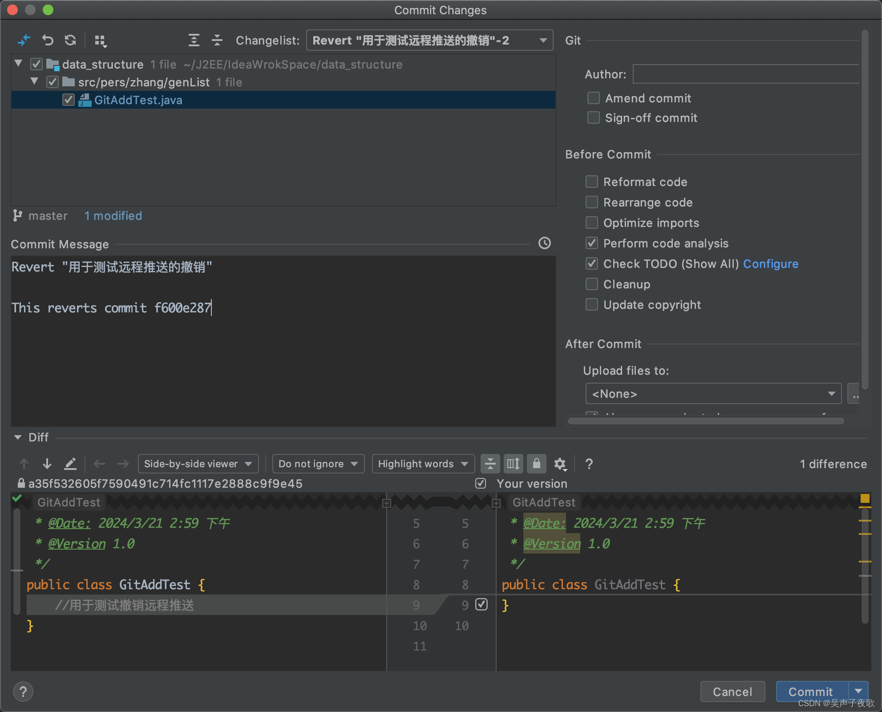
Task: Click the Author input field
Action: pyautogui.click(x=746, y=74)
